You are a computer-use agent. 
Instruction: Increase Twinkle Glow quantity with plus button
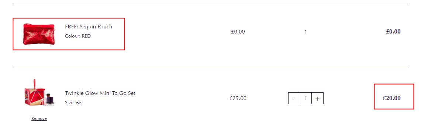pyautogui.click(x=317, y=99)
